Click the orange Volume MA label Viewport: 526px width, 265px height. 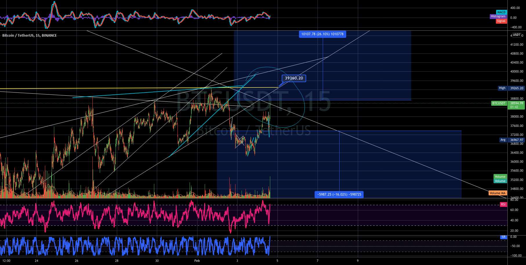[x=498, y=193]
